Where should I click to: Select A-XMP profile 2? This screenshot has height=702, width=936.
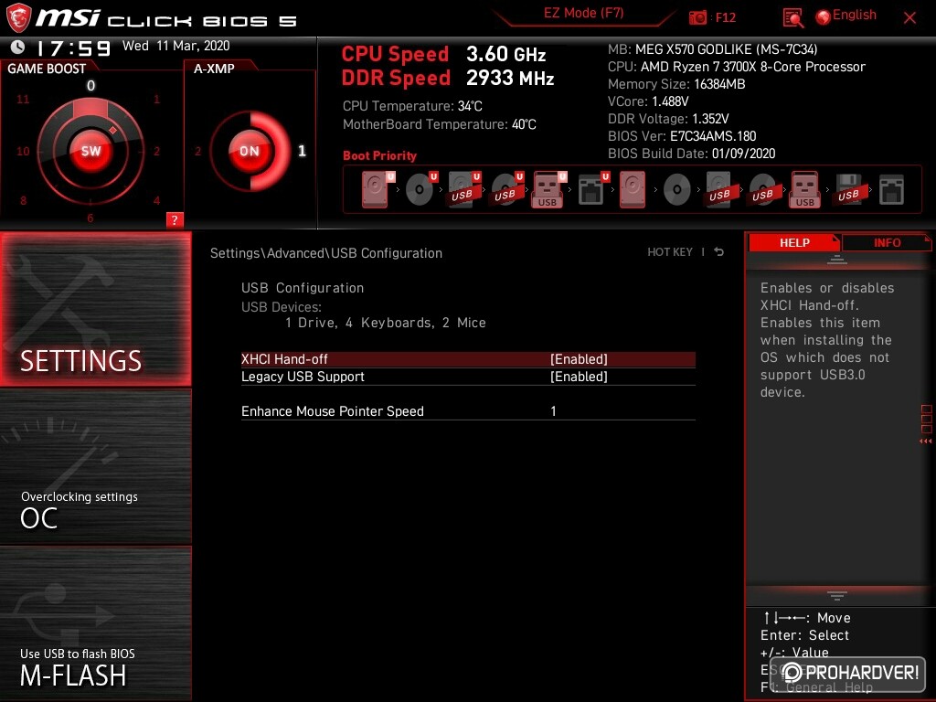click(197, 151)
